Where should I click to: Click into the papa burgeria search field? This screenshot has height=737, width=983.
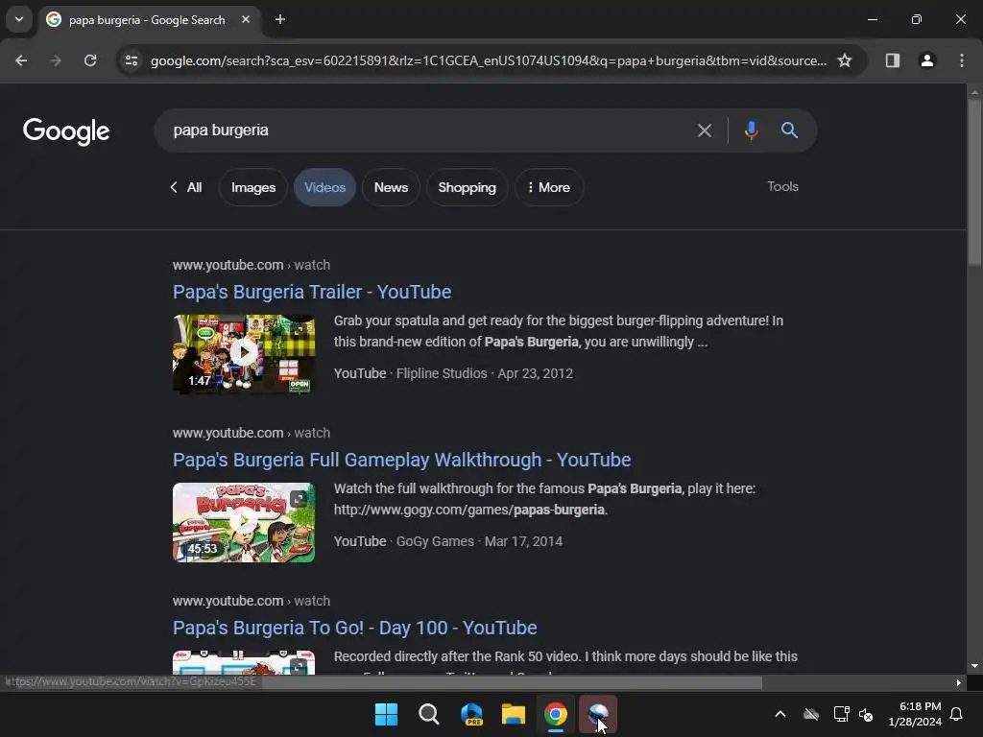point(426,131)
